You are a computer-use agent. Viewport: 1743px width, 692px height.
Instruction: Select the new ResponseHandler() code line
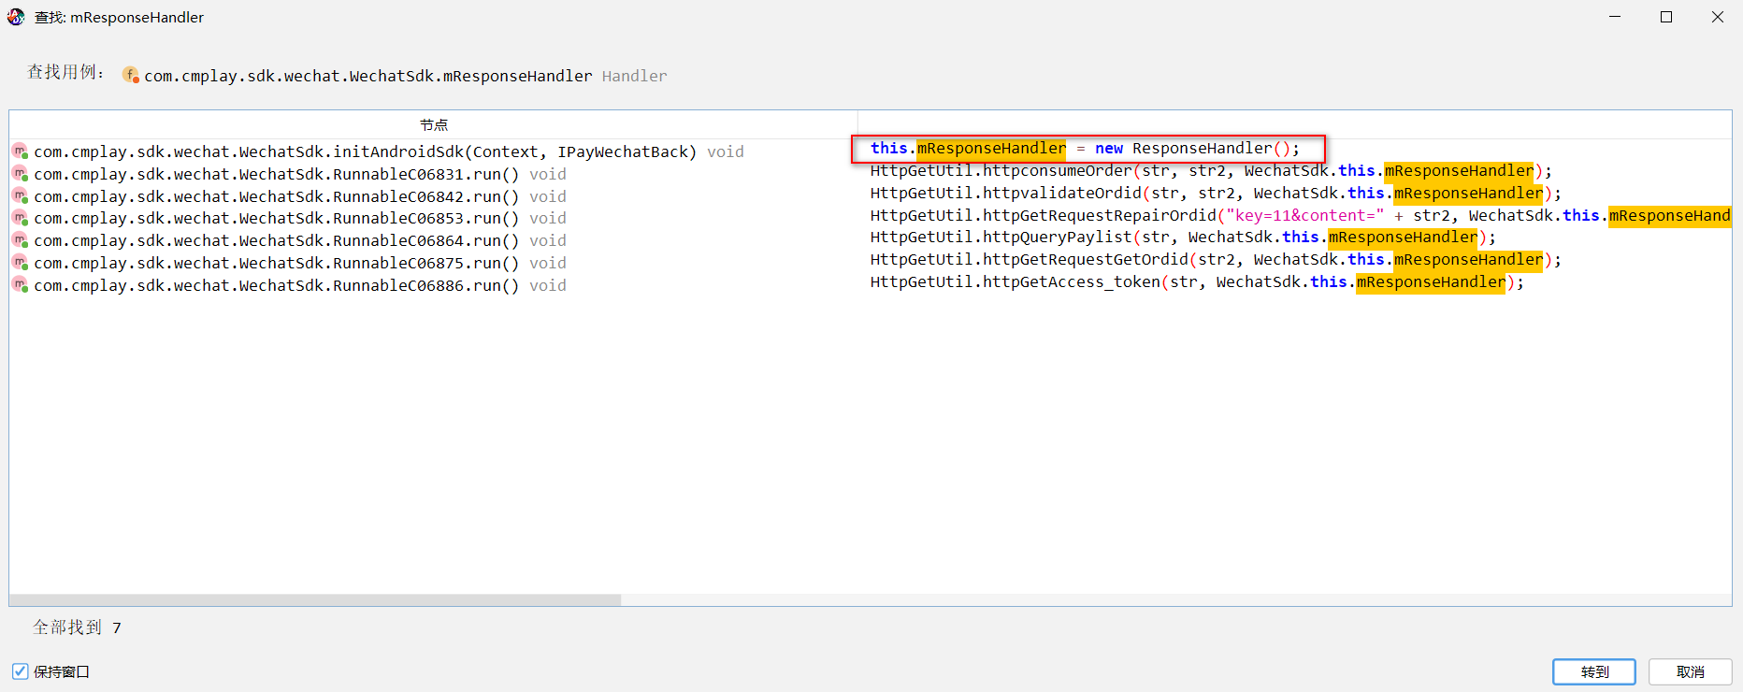pos(1085,149)
